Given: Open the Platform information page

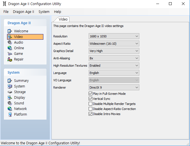Looking at the screenshot, I should (x=21, y=114).
